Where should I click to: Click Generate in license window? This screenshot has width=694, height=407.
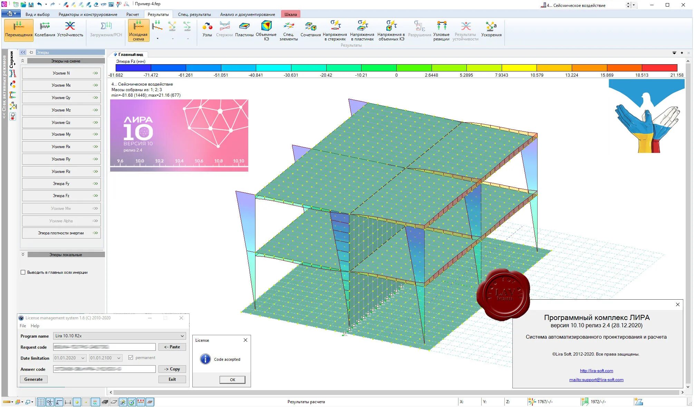tap(33, 379)
